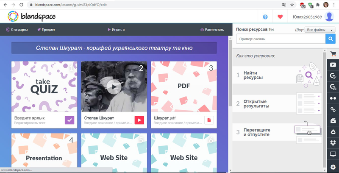
Task: Click the purple checkmark on quiz tile
Action: [x=70, y=120]
